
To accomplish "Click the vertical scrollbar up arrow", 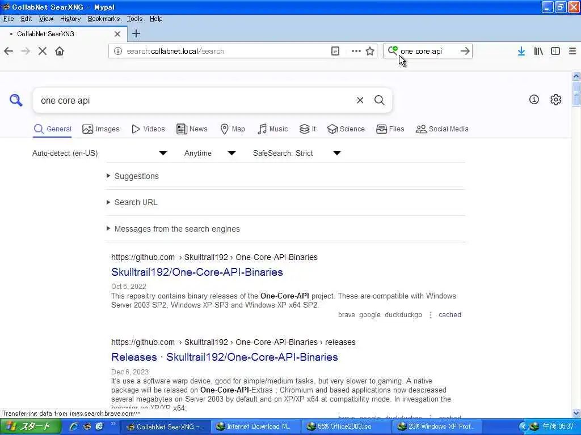I will pyautogui.click(x=576, y=76).
